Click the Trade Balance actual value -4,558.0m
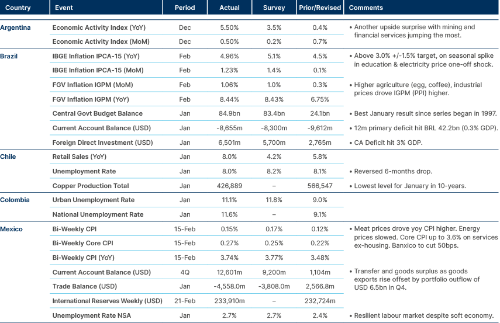This screenshot has width=500, height=323. click(229, 286)
